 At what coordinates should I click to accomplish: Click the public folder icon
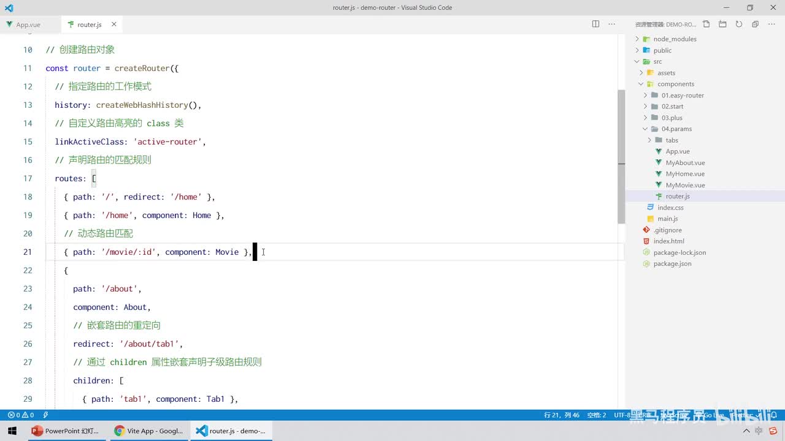646,50
